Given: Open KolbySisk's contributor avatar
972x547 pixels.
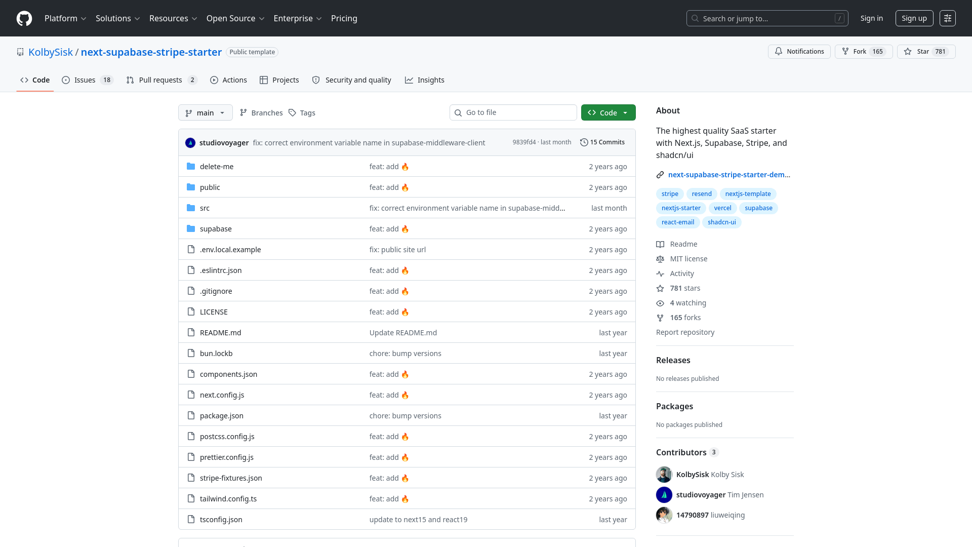Looking at the screenshot, I should coord(664,475).
